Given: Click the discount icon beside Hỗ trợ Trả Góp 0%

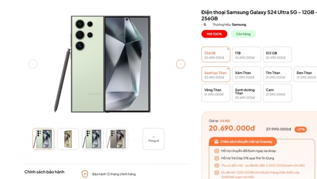Looking at the screenshot, I should pos(216,158).
